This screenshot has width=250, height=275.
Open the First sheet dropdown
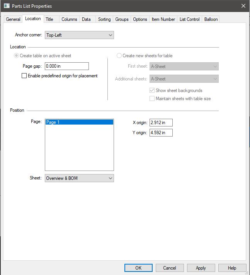tap(184, 67)
